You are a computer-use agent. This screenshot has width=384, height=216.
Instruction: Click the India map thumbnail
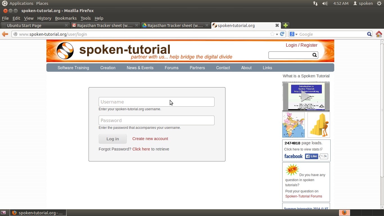[293, 125]
